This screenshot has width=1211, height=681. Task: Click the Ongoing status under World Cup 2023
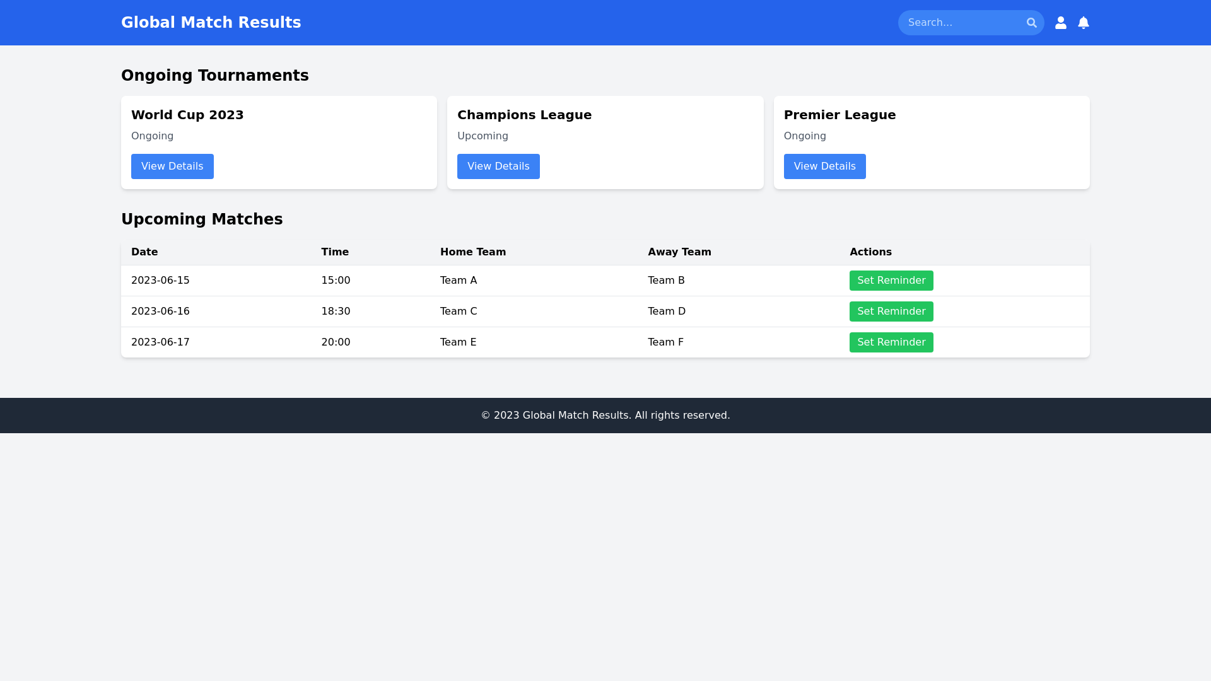pyautogui.click(x=152, y=136)
